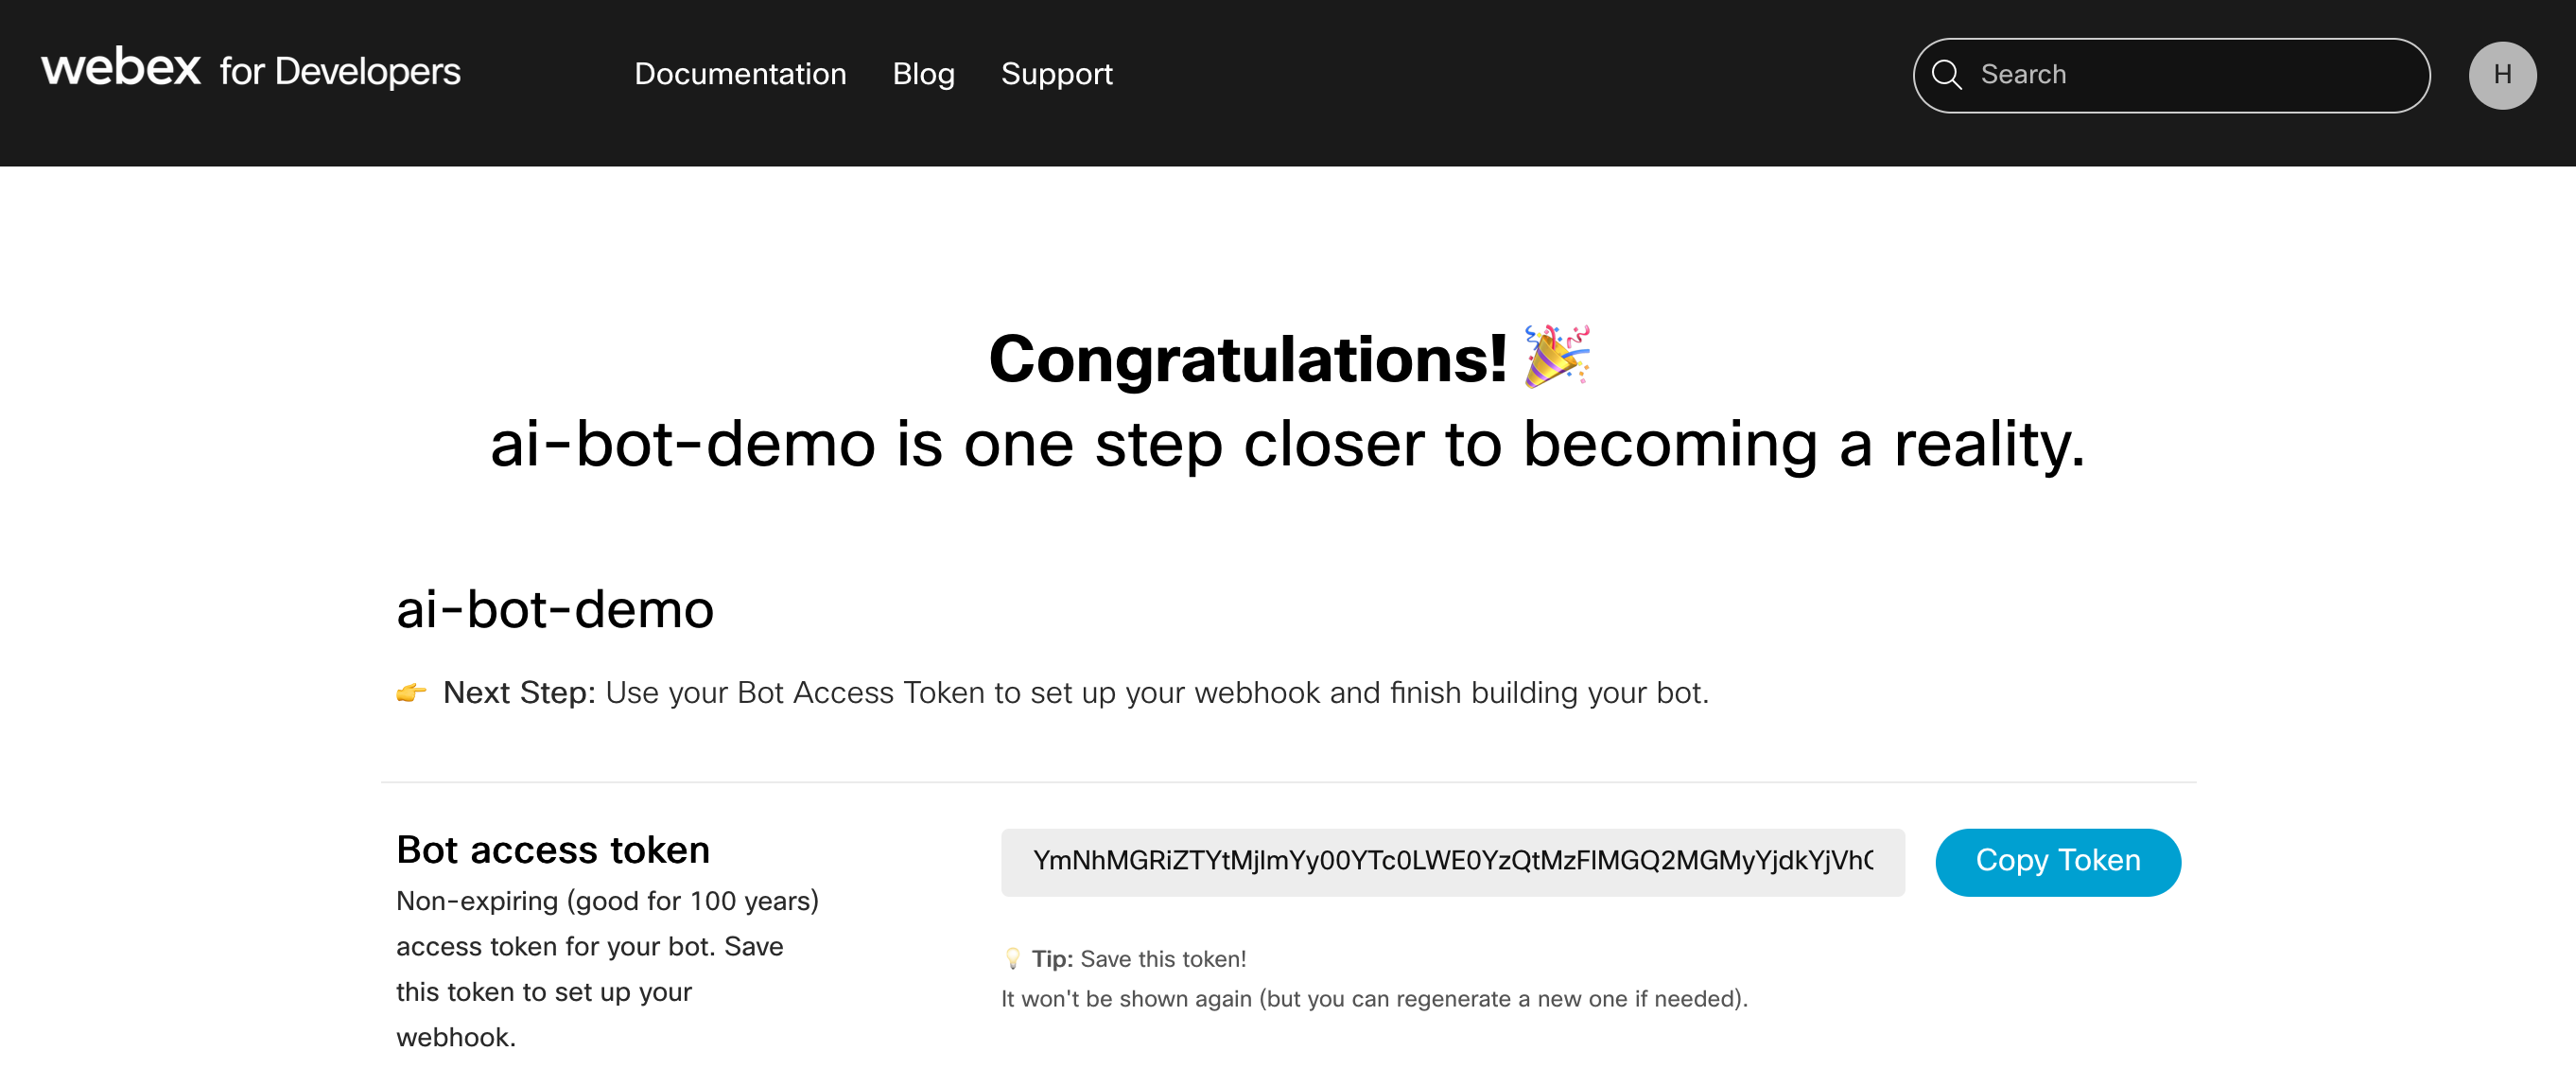Click the Bot access token label

click(553, 849)
